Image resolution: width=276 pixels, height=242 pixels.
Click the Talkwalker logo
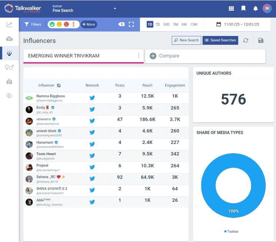coord(23,8)
